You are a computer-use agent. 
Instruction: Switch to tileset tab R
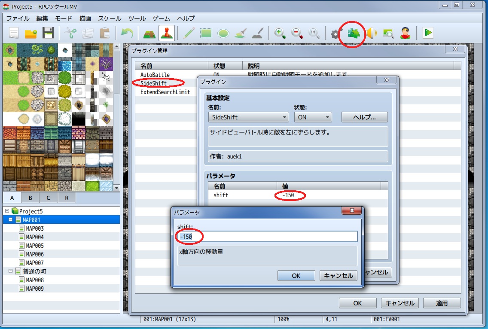(67, 198)
